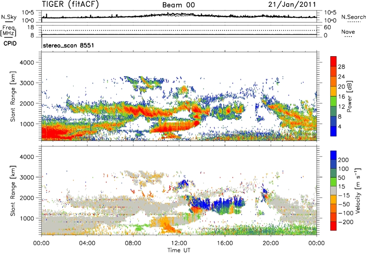Click the "Power [dB]" color bar title
Screen dimensions: 366x253
click(x=350, y=96)
